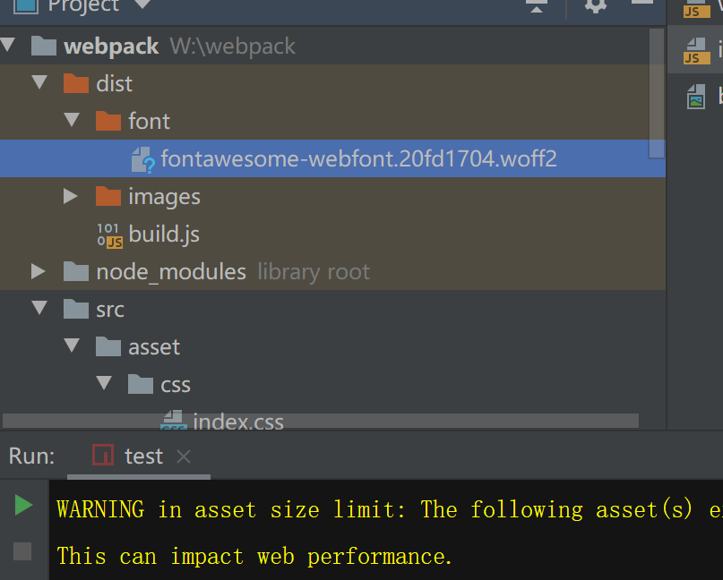Expand the node_modules library root
This screenshot has height=580, width=723.
(x=39, y=271)
